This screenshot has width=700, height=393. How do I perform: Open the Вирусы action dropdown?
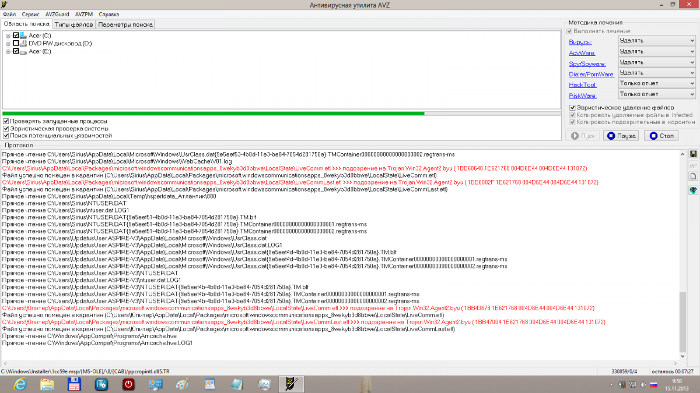[657, 41]
